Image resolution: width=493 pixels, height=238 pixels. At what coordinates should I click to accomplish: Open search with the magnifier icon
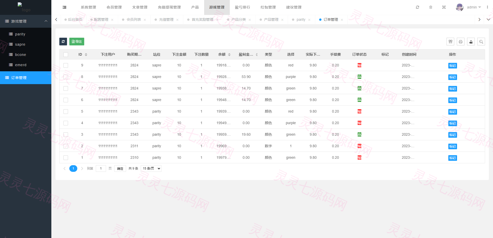pos(481,42)
